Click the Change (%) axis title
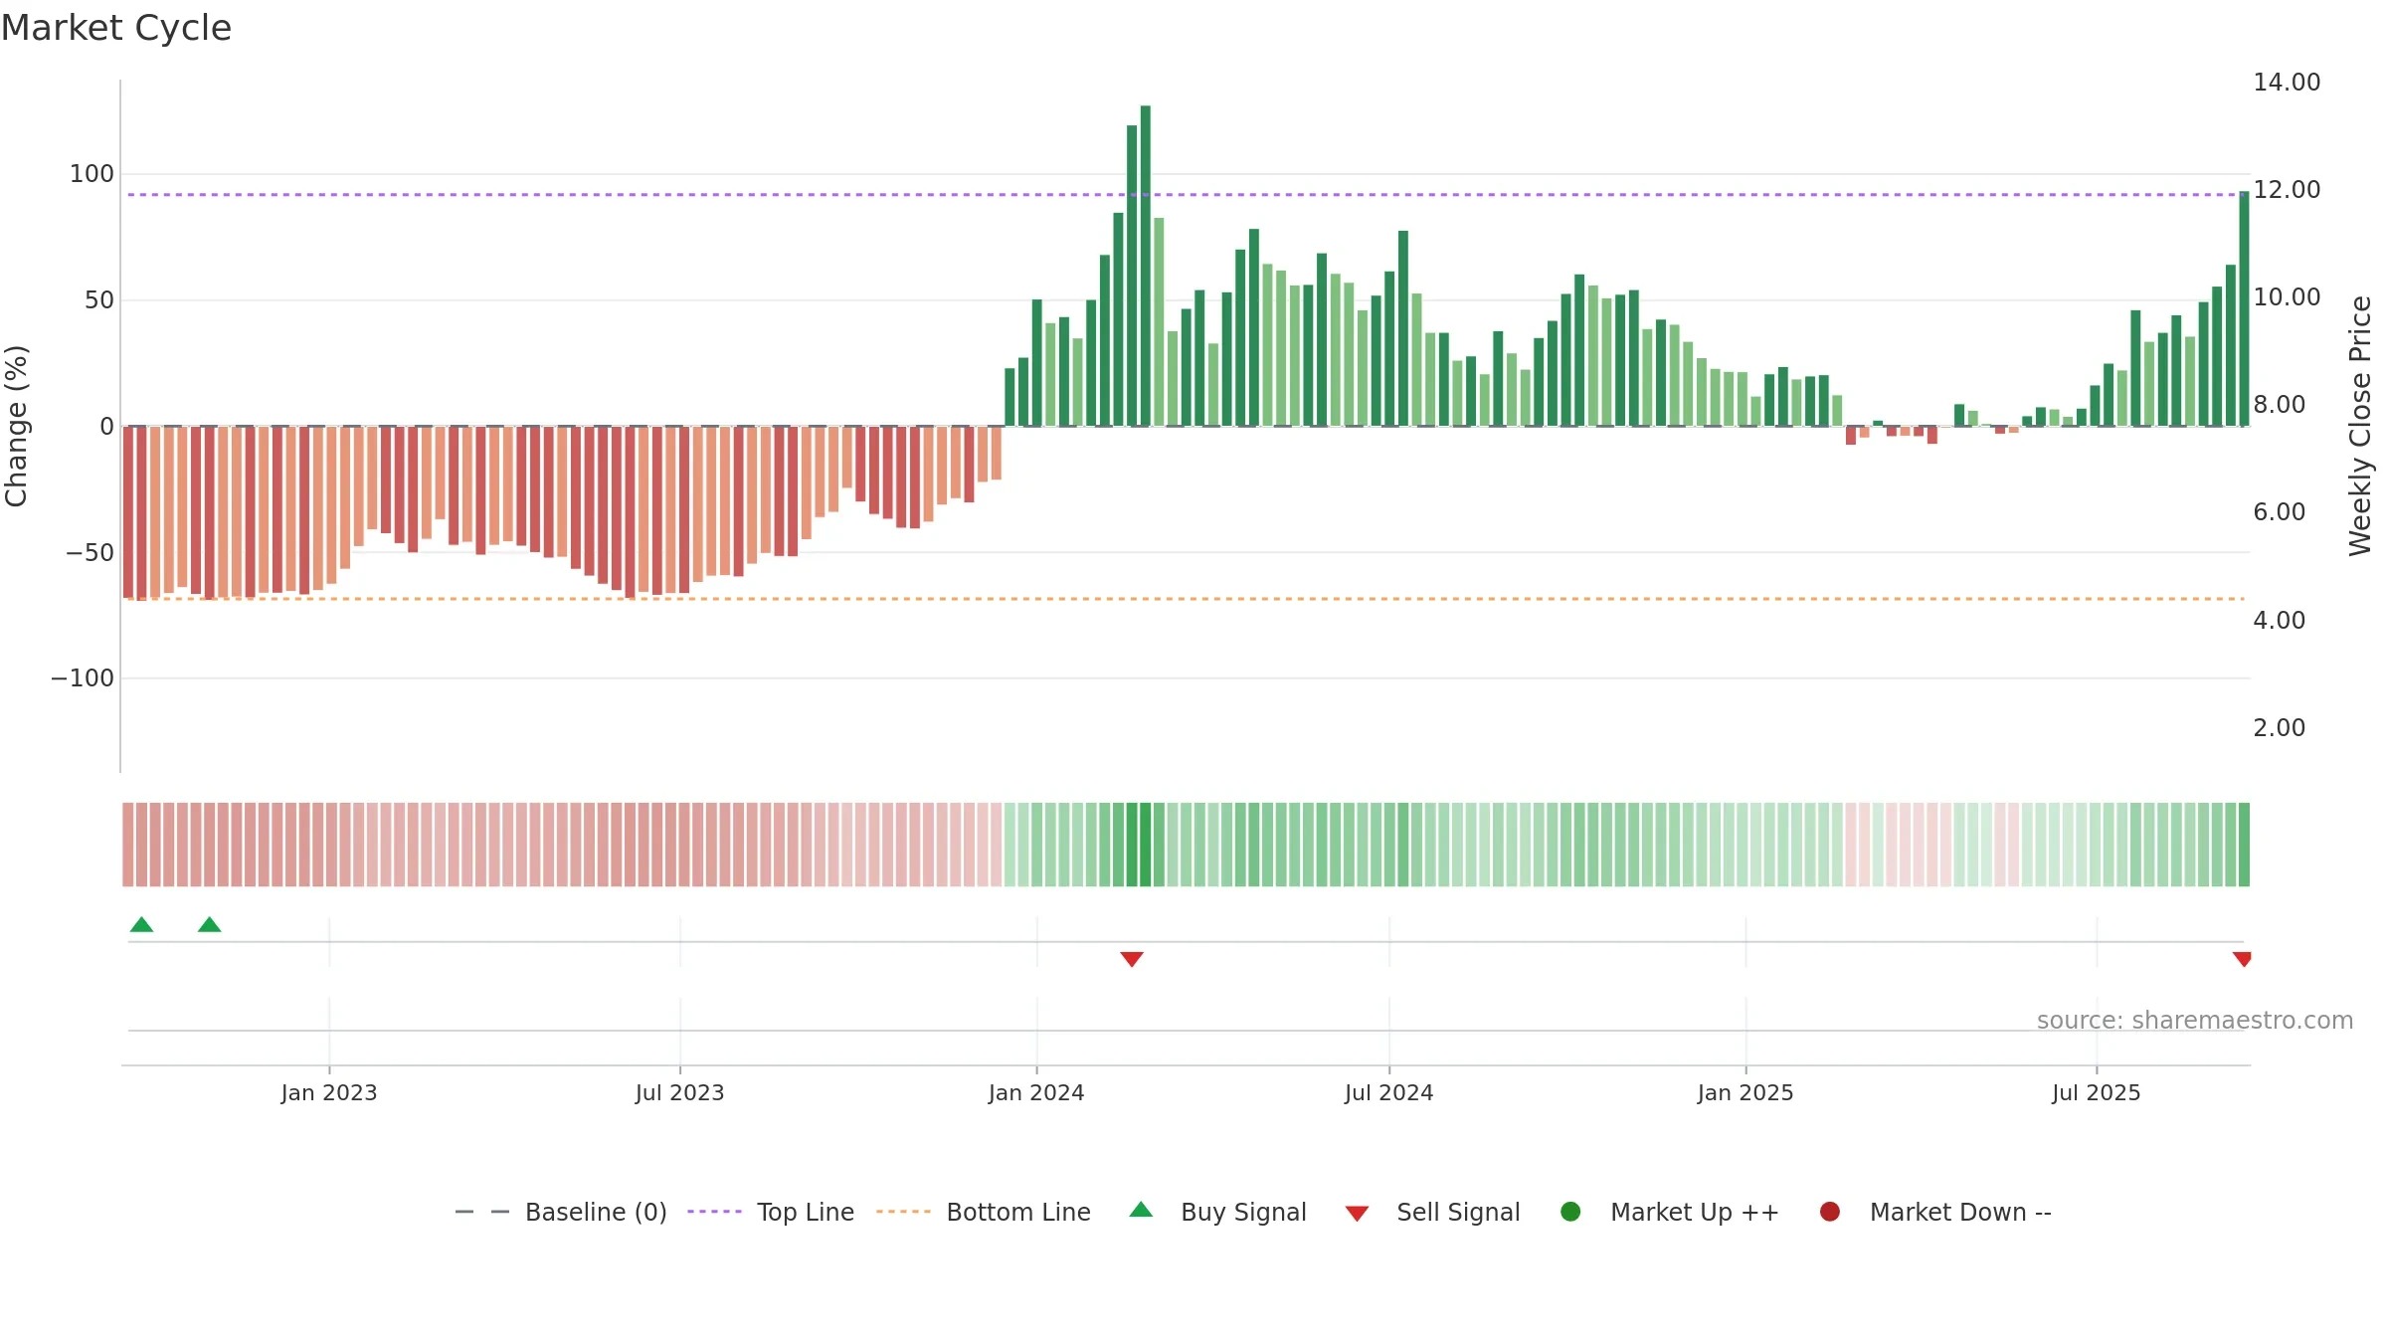The image size is (2387, 1343). point(16,426)
